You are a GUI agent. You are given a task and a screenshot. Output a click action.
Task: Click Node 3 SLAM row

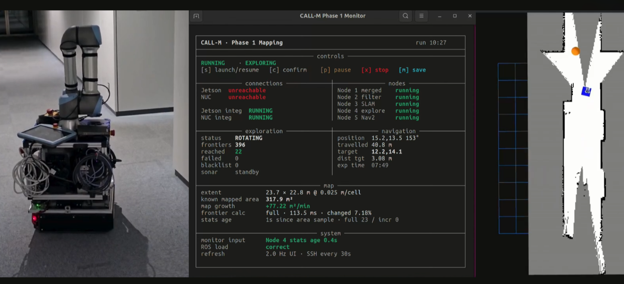[378, 104]
